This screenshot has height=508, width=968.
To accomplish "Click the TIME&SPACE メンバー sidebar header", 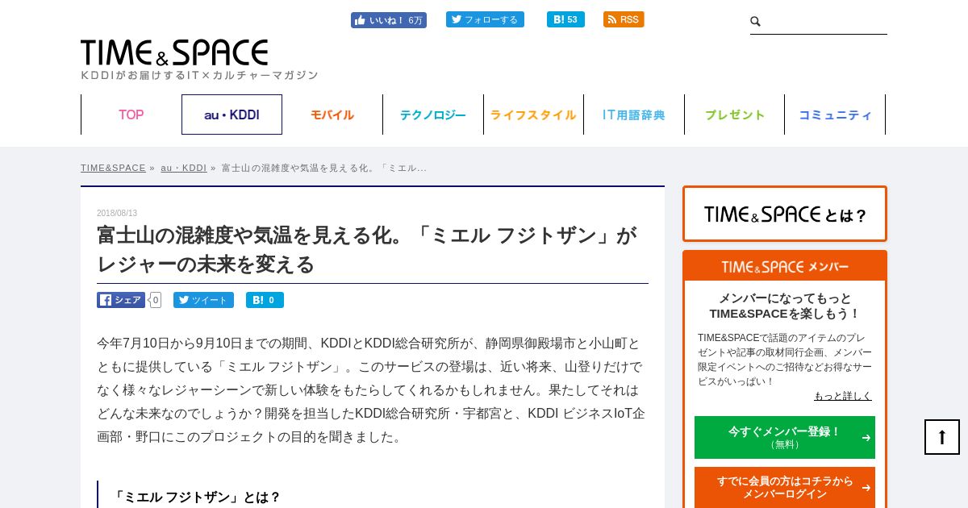I will 785,266.
